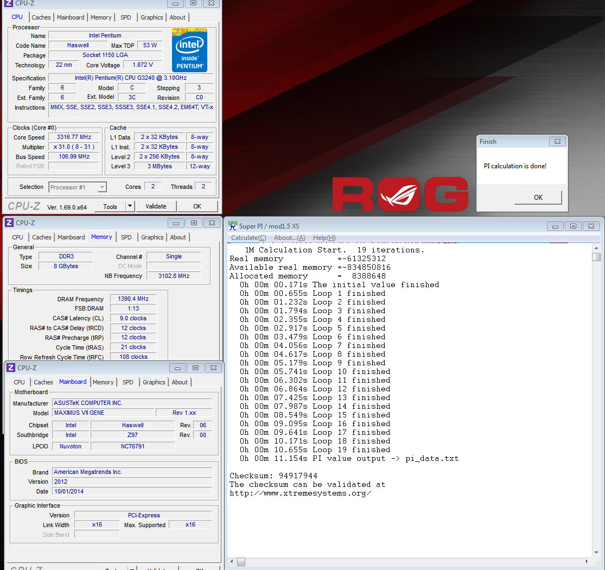
Task: Click manufacturer field ASUSTeK COMPUTER INC.
Action: (132, 403)
